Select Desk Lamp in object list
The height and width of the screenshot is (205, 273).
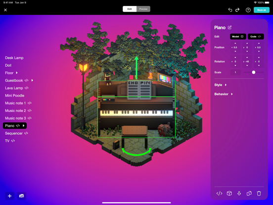point(14,58)
